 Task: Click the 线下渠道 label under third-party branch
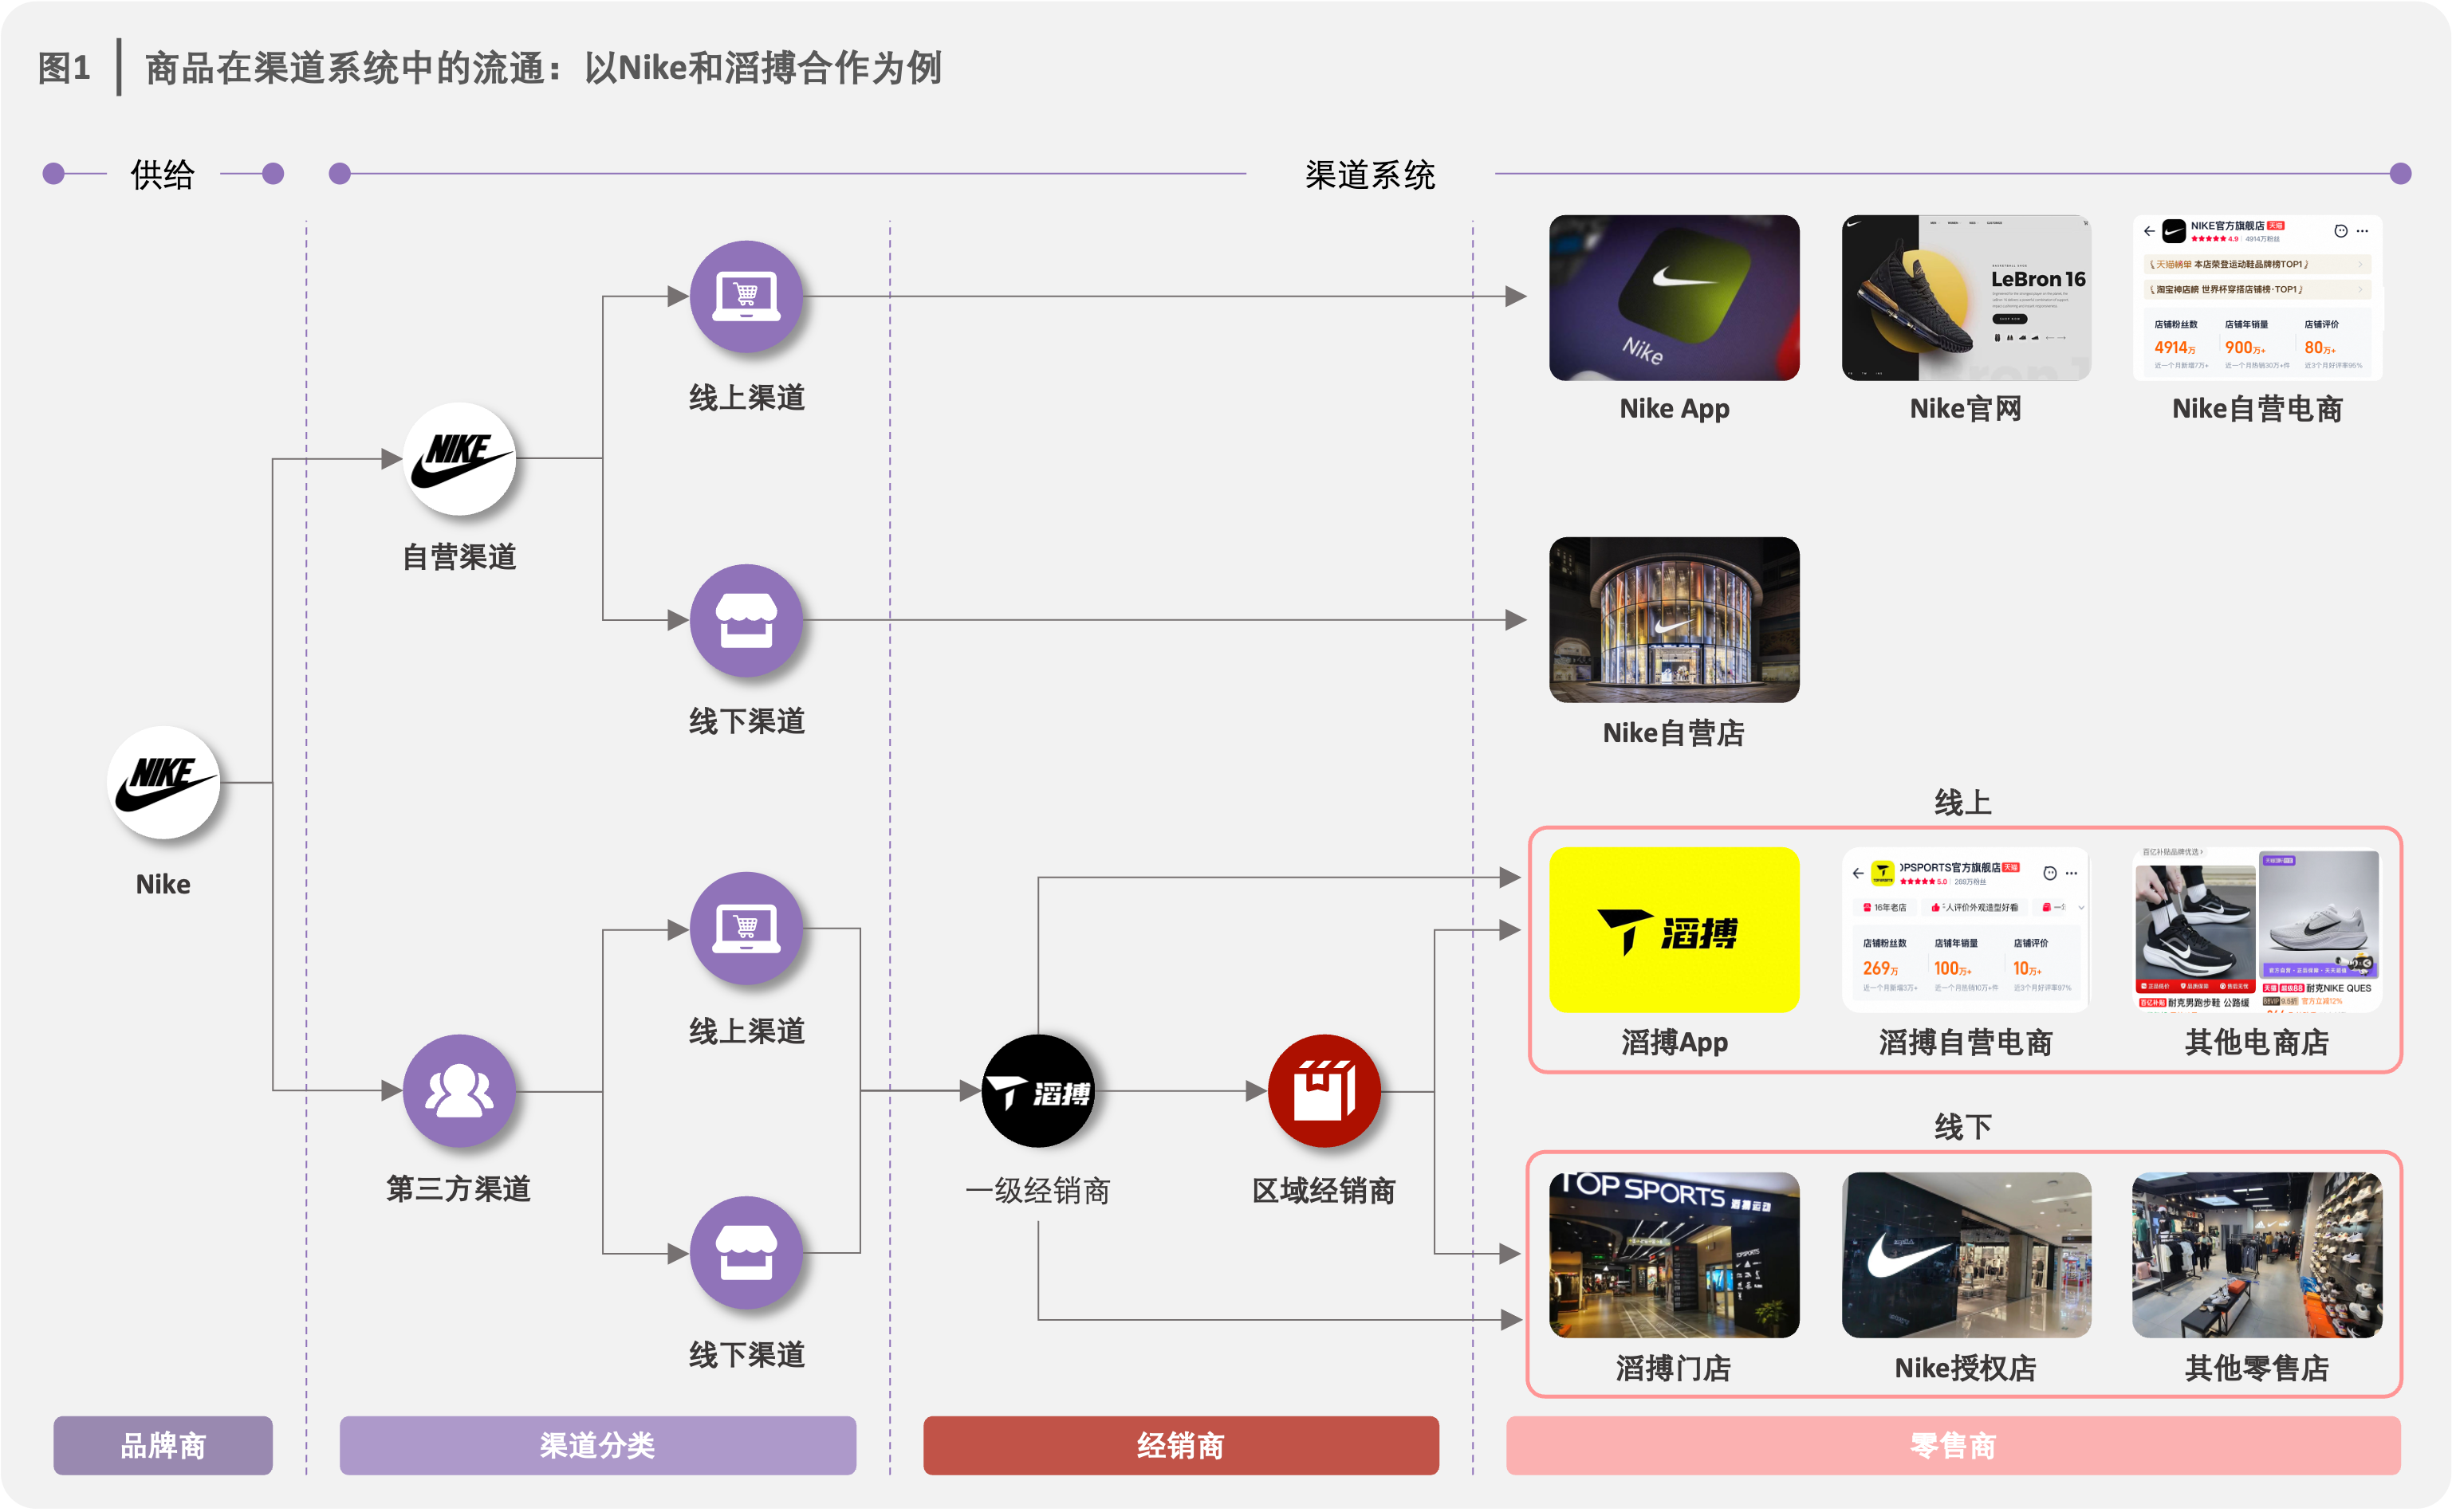coord(746,1355)
